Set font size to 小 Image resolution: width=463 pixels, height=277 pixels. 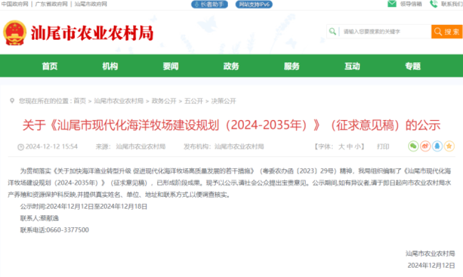tap(357, 147)
